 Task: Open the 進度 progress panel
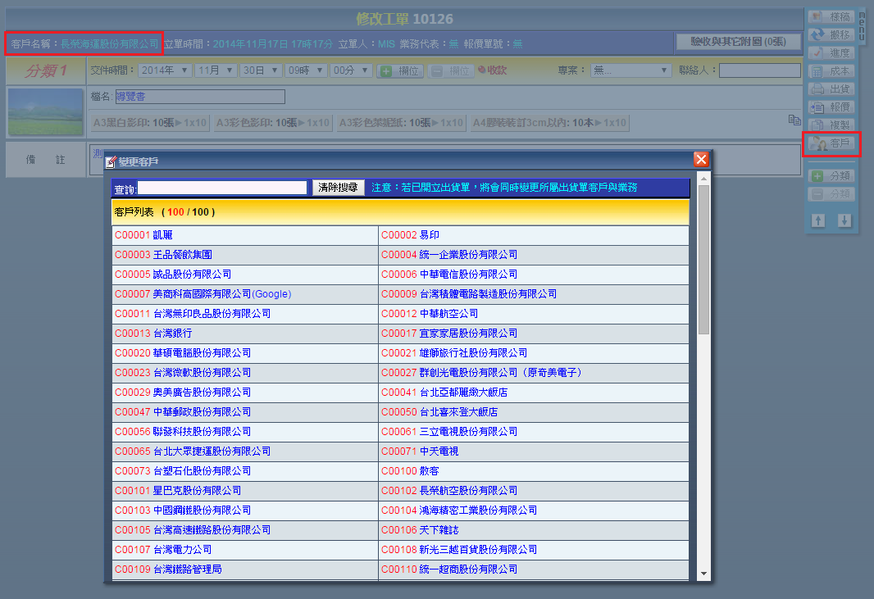831,52
